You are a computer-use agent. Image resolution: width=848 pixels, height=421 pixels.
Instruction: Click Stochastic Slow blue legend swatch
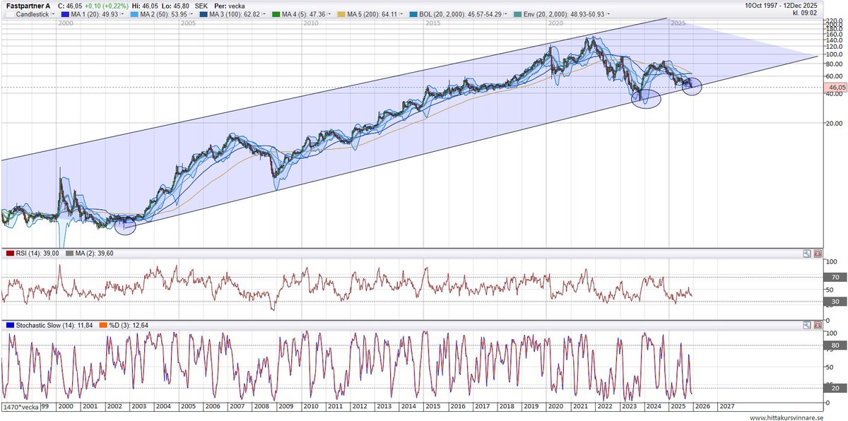click(9, 325)
